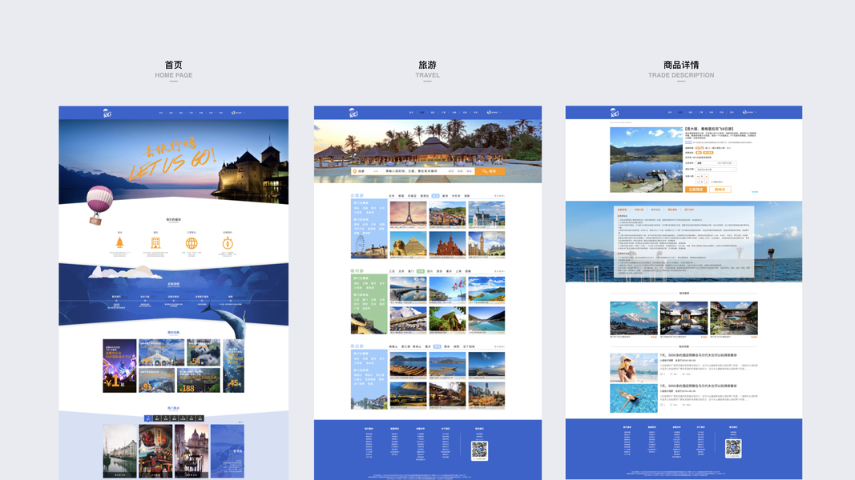Select the highlighted green tab in the 境内游 section
The height and width of the screenshot is (480, 855).
(421, 271)
